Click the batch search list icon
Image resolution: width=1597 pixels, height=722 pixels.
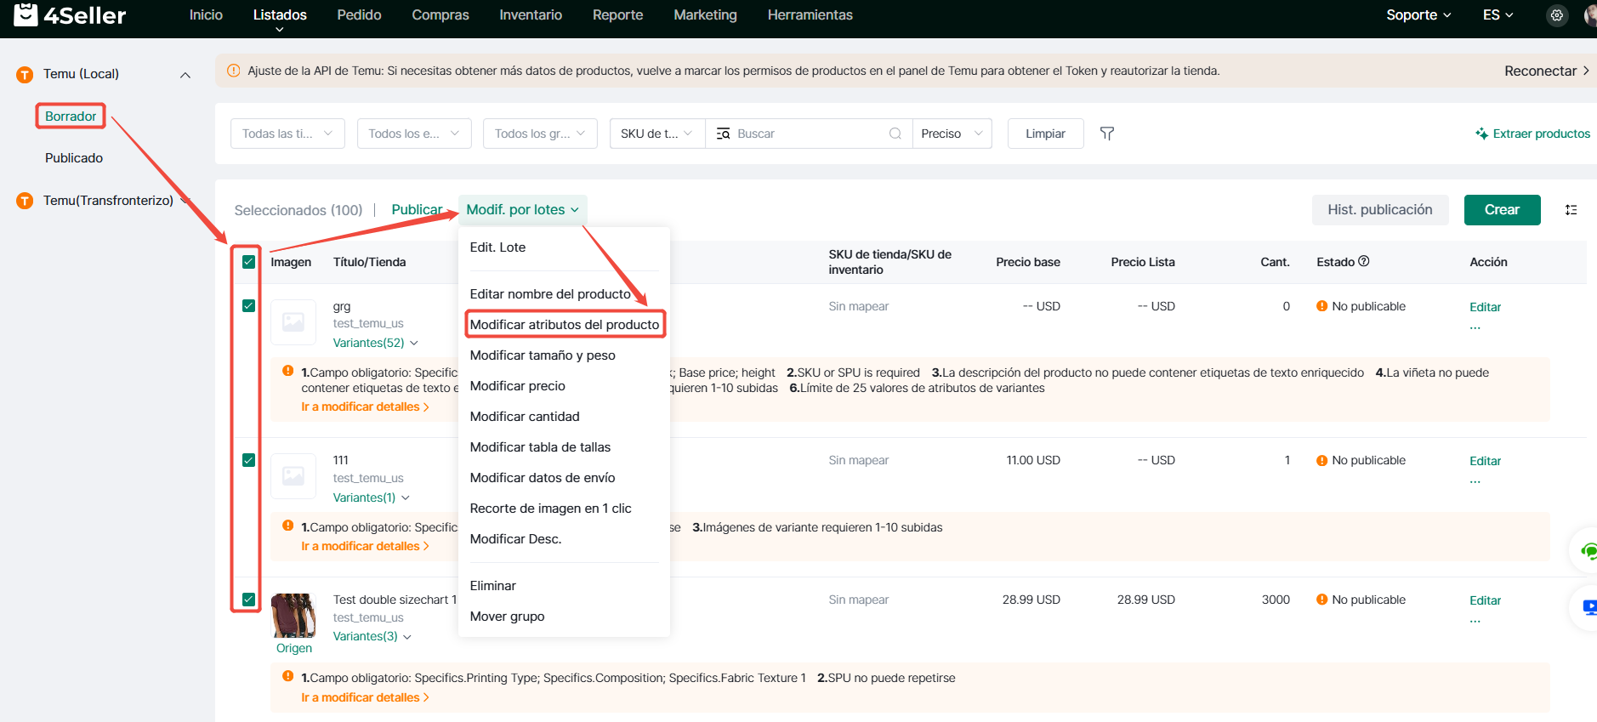(x=724, y=134)
